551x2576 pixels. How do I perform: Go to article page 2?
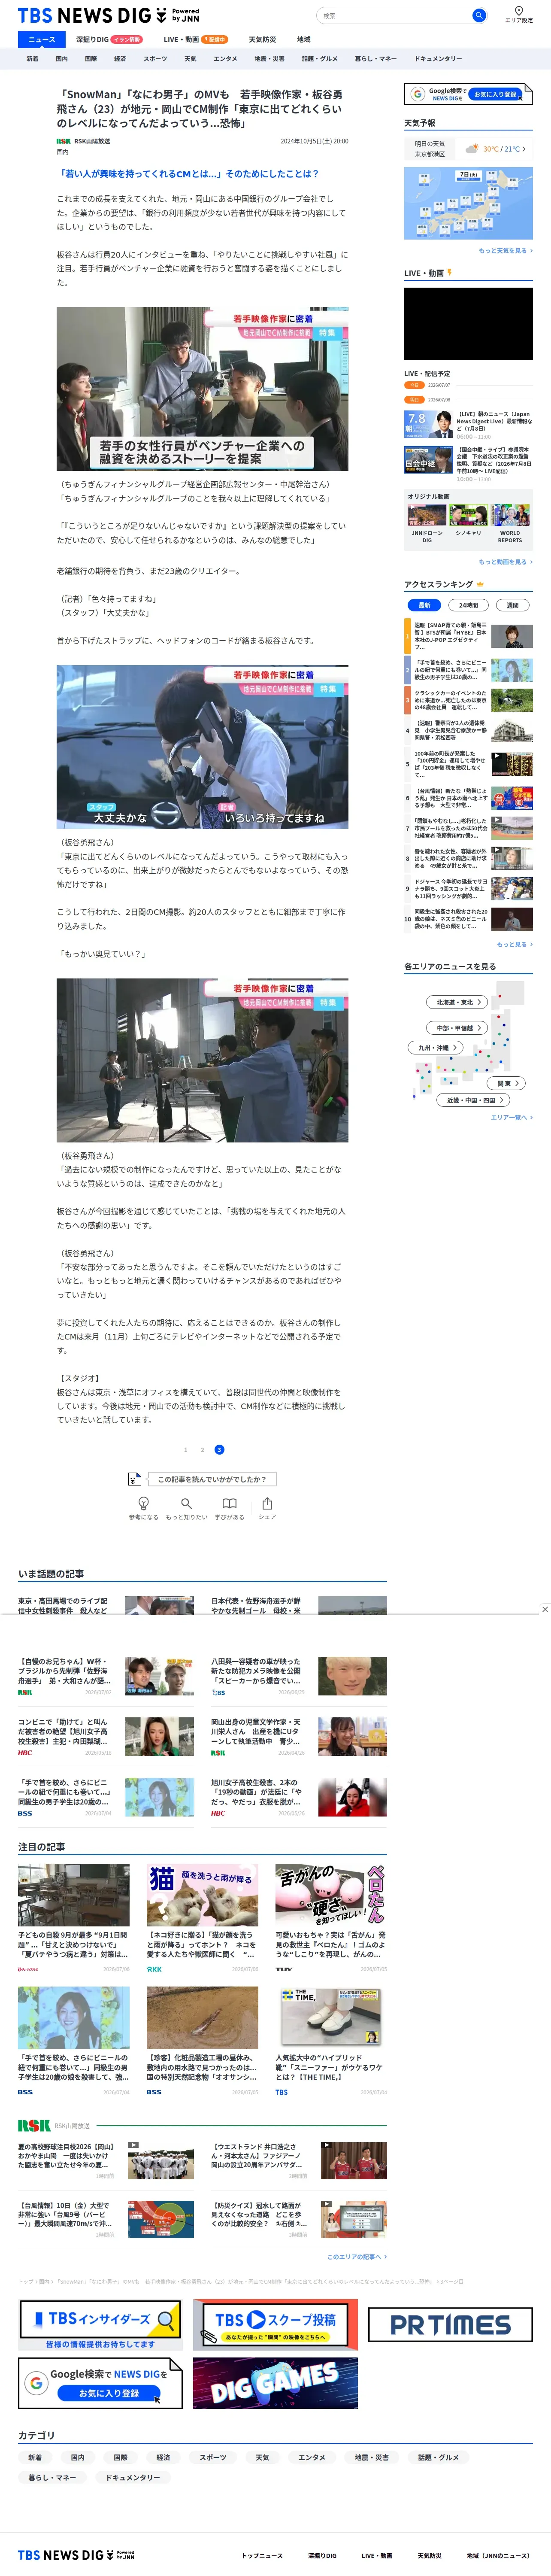pos(202,1449)
